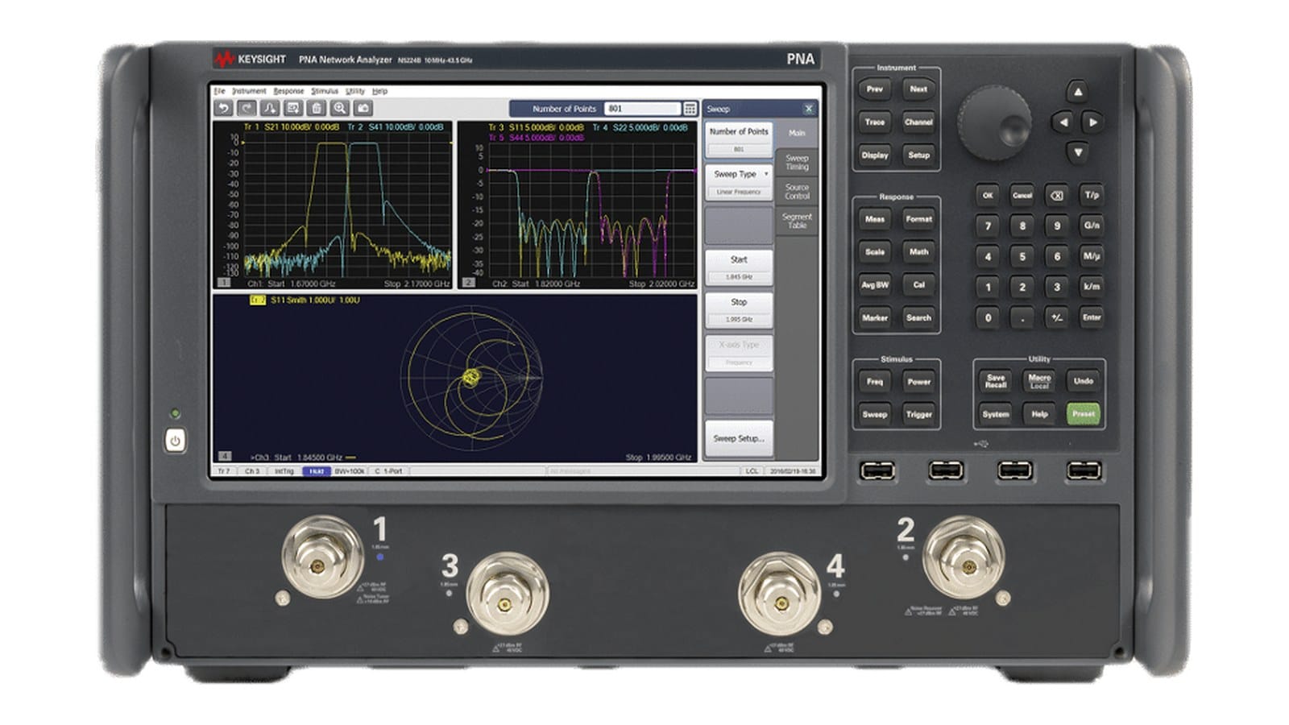Screen dimensions: 1289x725
Task: Click the trace curve toolbar icon
Action: [x=270, y=108]
